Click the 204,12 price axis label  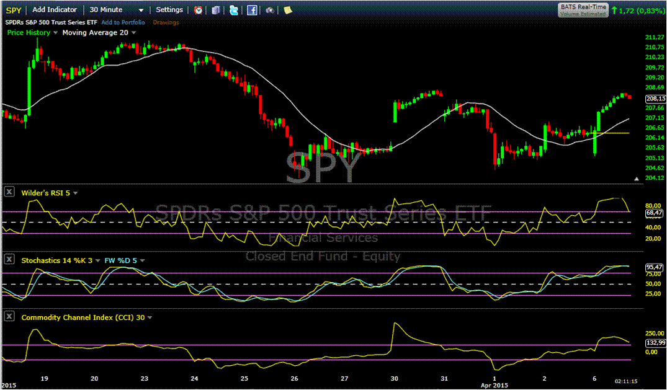point(655,178)
